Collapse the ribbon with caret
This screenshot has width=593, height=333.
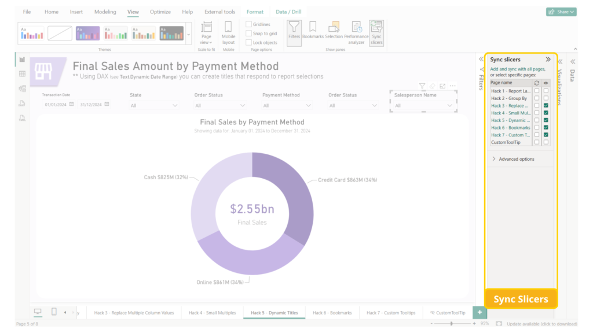click(x=575, y=49)
